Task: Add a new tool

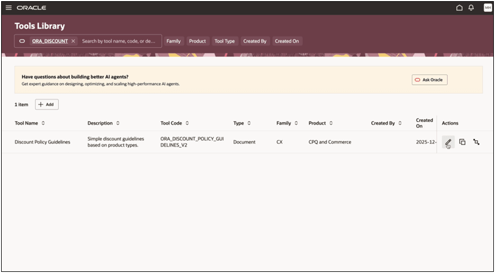Action: click(x=47, y=104)
